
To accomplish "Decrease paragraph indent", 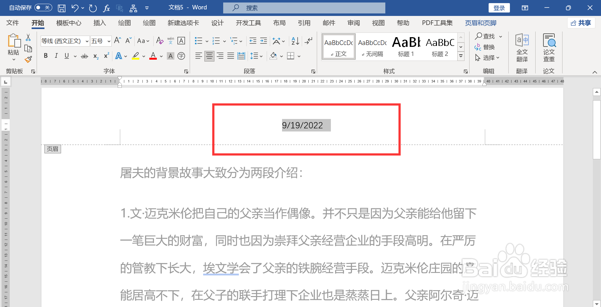I will [253, 41].
